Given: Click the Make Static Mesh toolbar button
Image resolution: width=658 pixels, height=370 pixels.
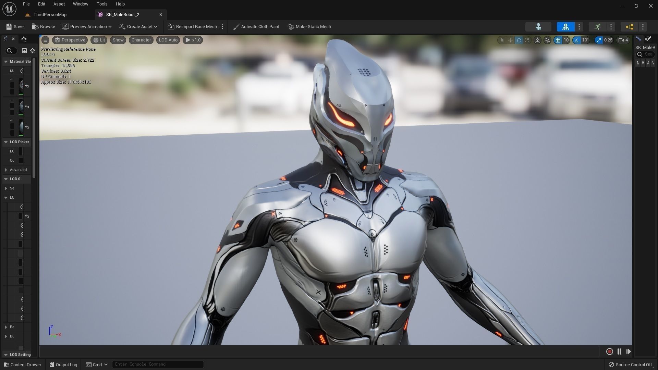Looking at the screenshot, I should (x=309, y=26).
